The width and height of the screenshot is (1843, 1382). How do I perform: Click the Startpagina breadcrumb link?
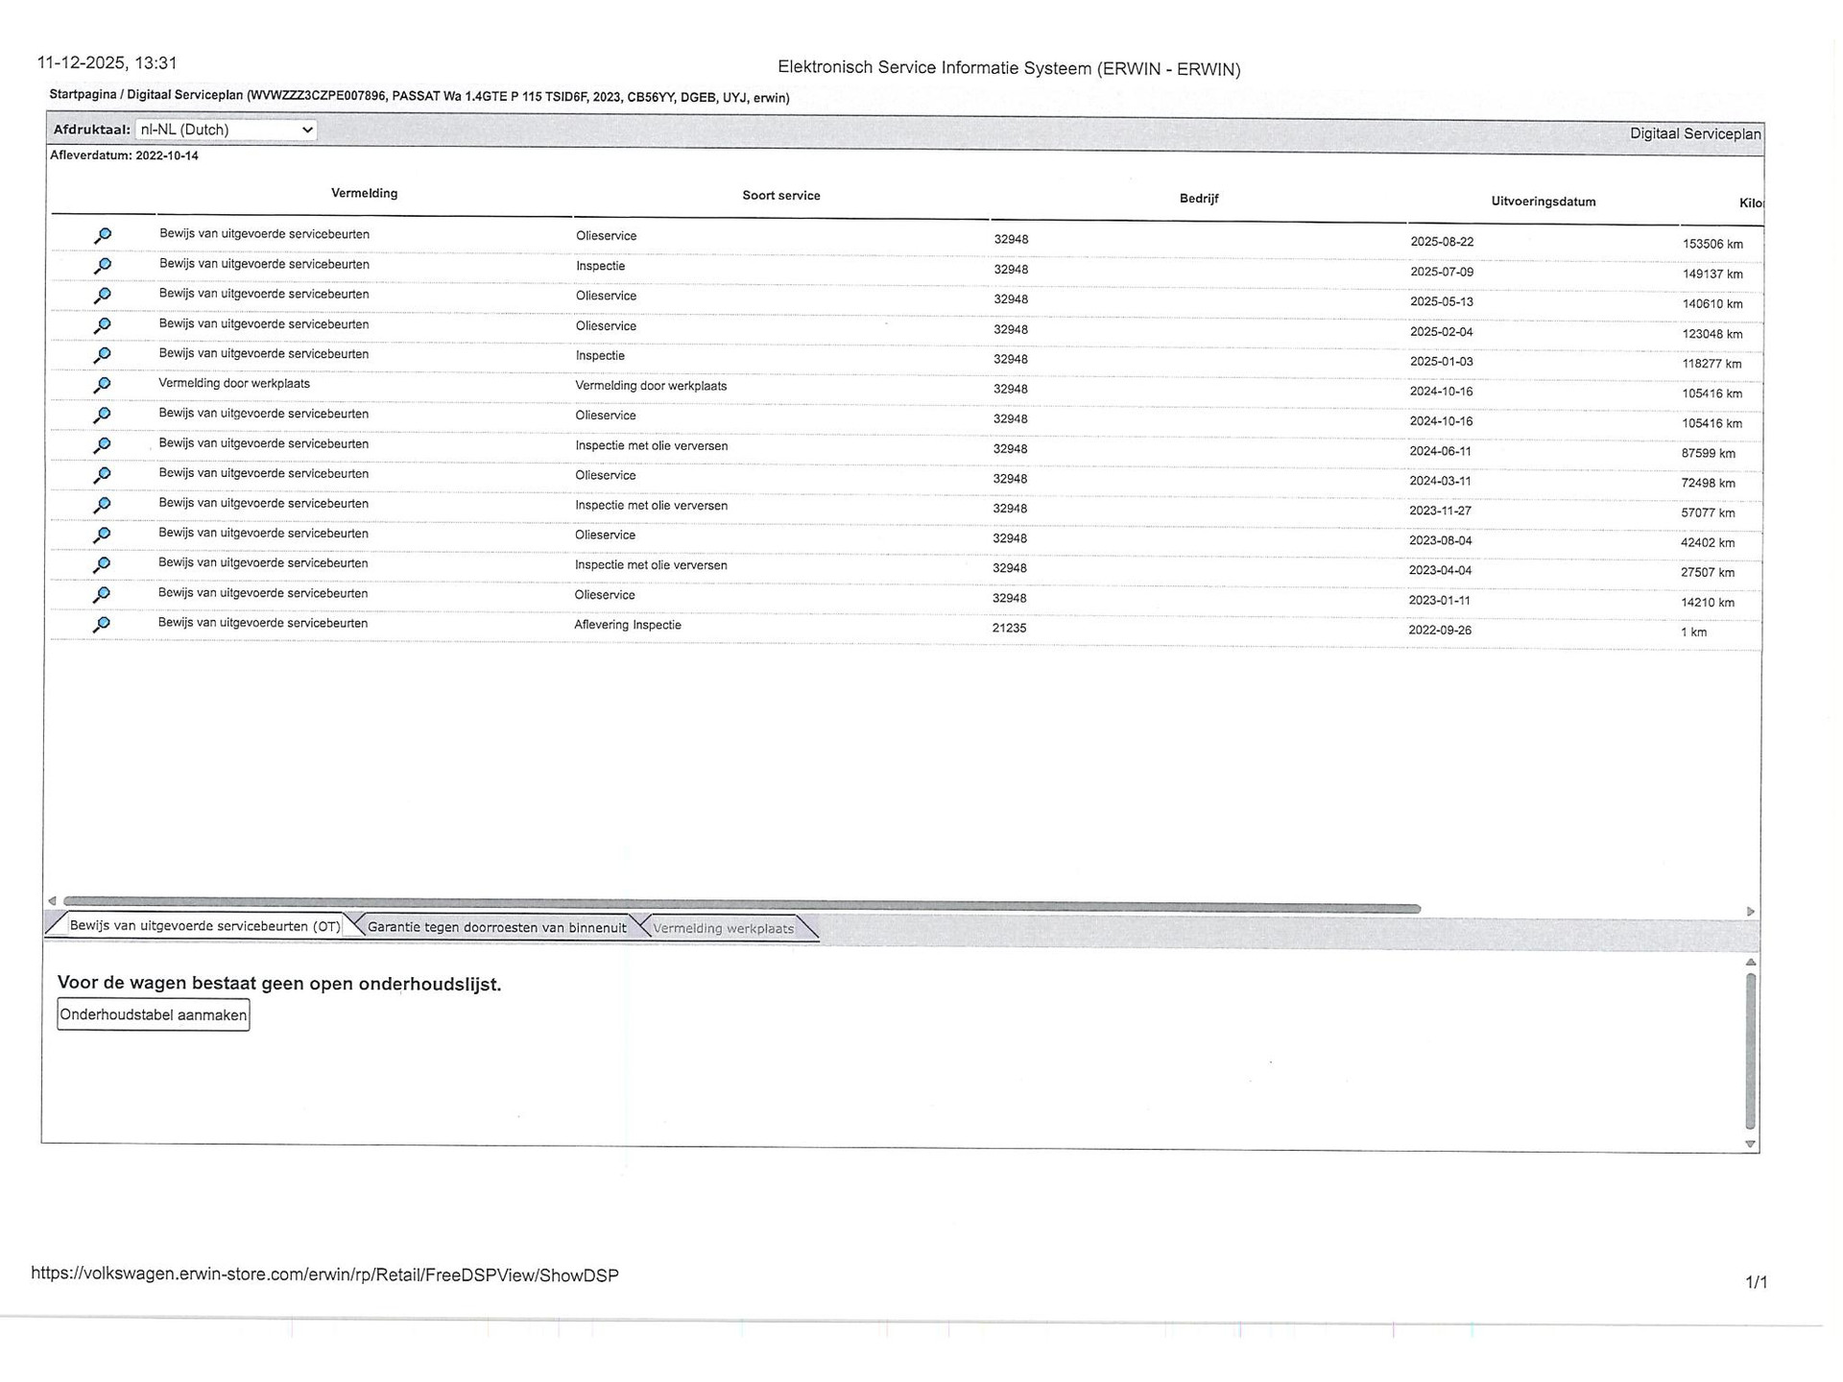tap(83, 95)
